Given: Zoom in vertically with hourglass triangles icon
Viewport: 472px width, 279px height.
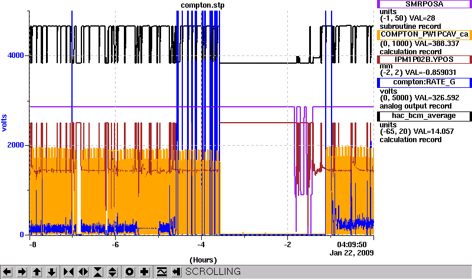Looking at the screenshot, I should [x=98, y=272].
